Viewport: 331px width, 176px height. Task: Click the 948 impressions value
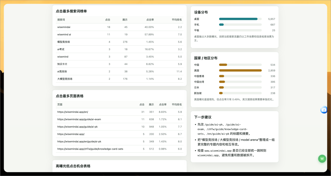[152, 127]
